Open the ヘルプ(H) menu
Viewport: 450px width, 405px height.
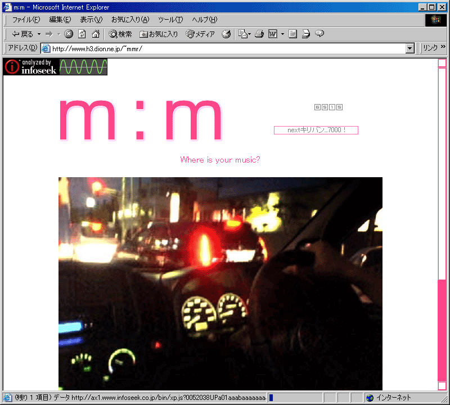coord(205,20)
